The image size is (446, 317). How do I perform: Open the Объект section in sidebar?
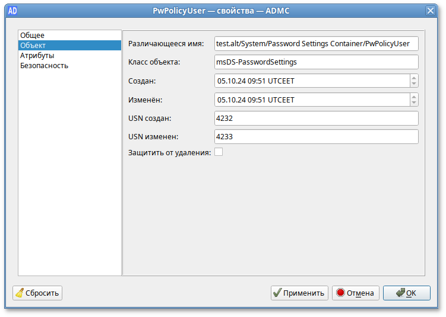point(33,46)
